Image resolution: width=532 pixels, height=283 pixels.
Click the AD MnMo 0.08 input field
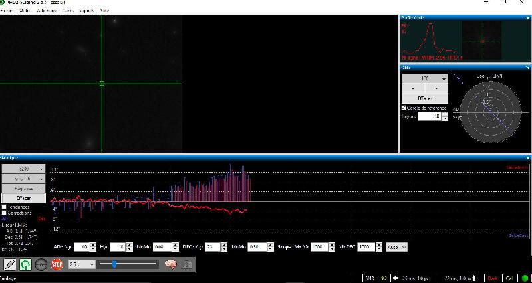[x=162, y=247]
